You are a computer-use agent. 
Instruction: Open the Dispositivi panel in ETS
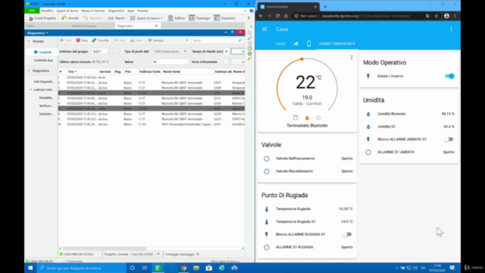[x=225, y=18]
